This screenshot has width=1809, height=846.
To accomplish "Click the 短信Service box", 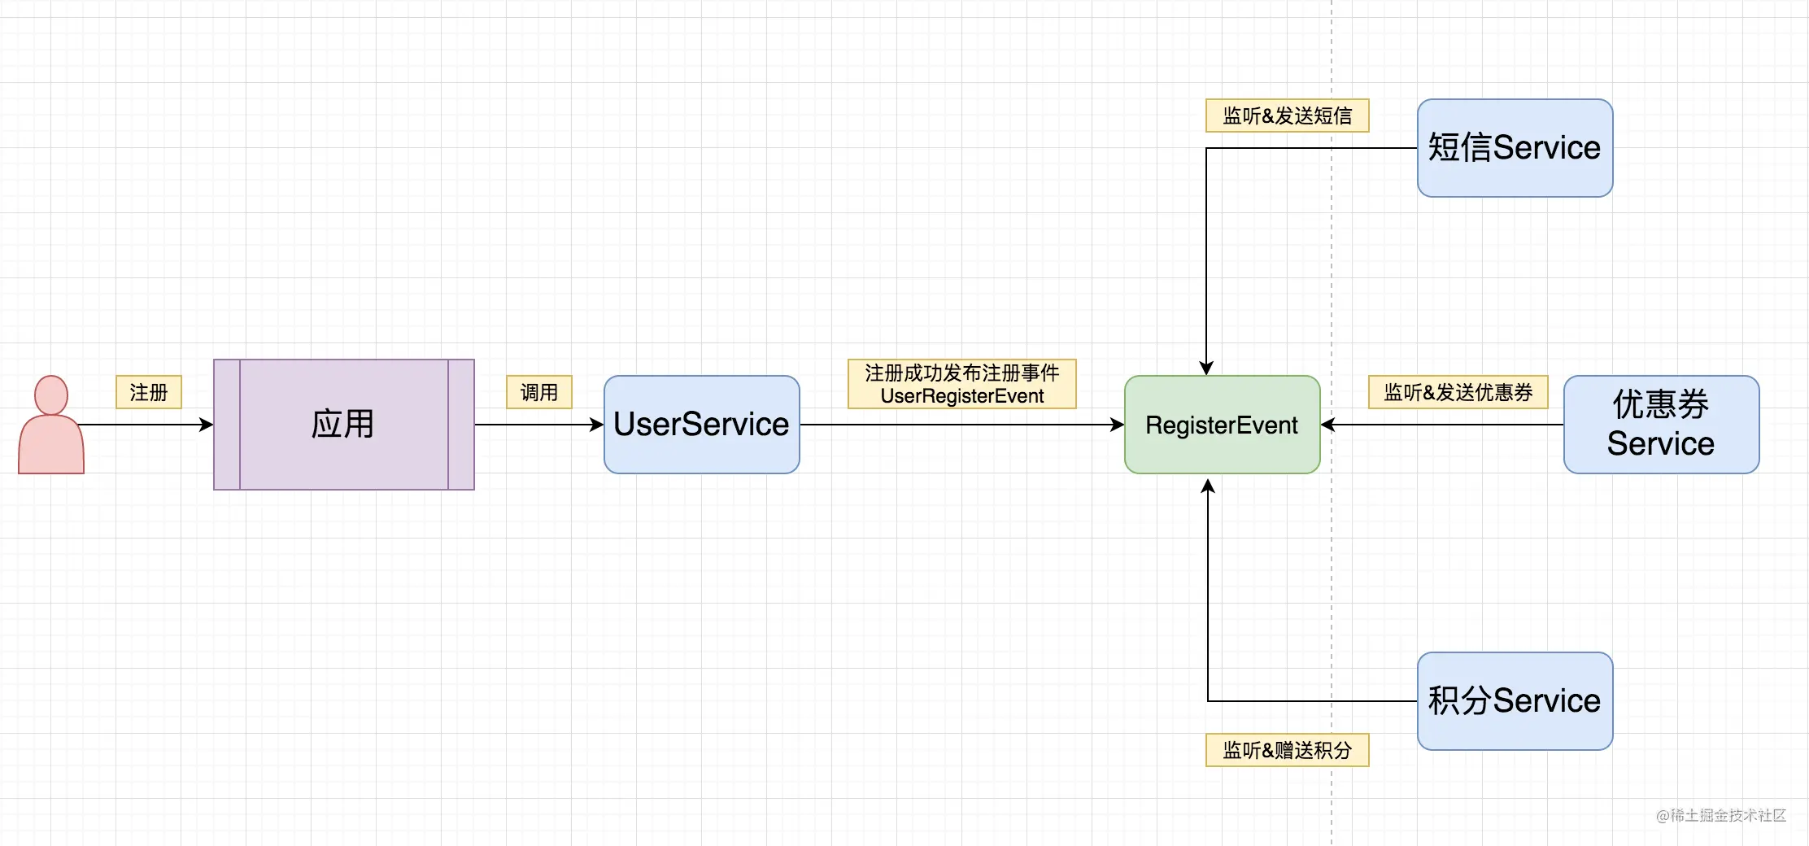I will [1515, 148].
